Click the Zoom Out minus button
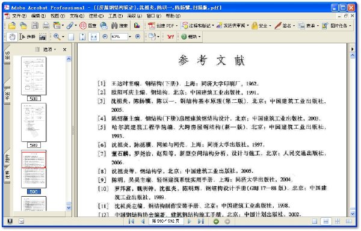Viewport: 361px width, 231px height. pyautogui.click(x=105, y=37)
